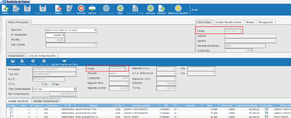Image resolution: width=291 pixels, height=118 pixels.
Task: Click the Relacionar Adjuntos toolbar icon
Action: pyautogui.click(x=178, y=9)
